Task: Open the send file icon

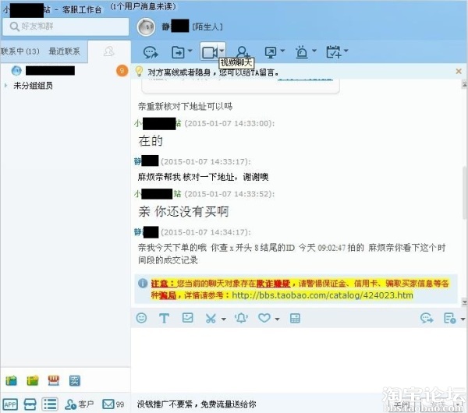Action: [178, 52]
